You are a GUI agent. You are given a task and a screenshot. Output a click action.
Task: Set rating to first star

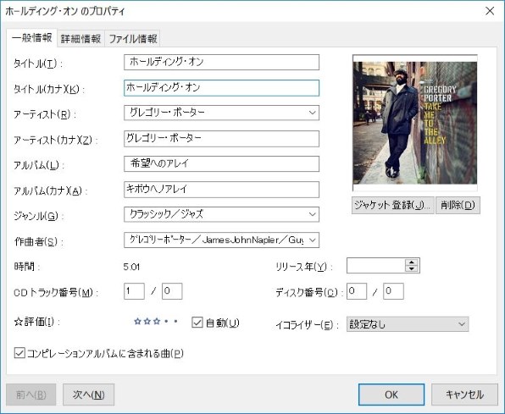tap(137, 321)
